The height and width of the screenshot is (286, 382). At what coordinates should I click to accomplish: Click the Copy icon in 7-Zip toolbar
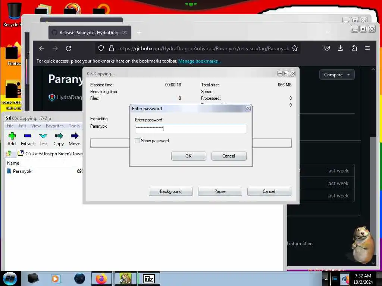[59, 136]
